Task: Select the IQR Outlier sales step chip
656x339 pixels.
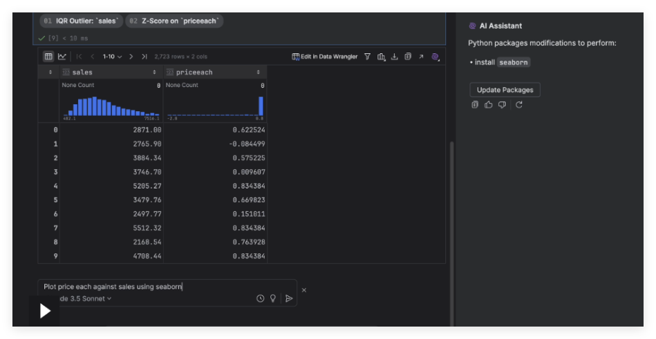Action: [x=81, y=21]
